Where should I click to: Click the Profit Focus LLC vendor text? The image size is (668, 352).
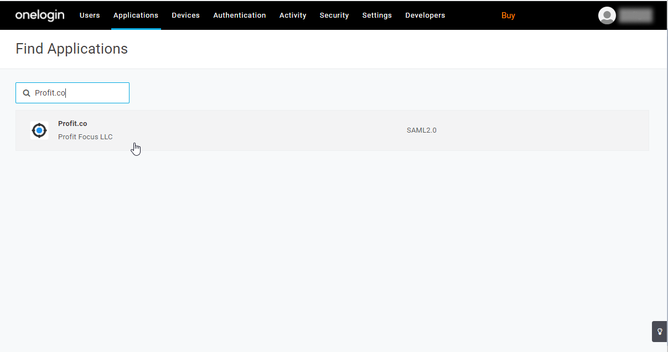tap(85, 137)
